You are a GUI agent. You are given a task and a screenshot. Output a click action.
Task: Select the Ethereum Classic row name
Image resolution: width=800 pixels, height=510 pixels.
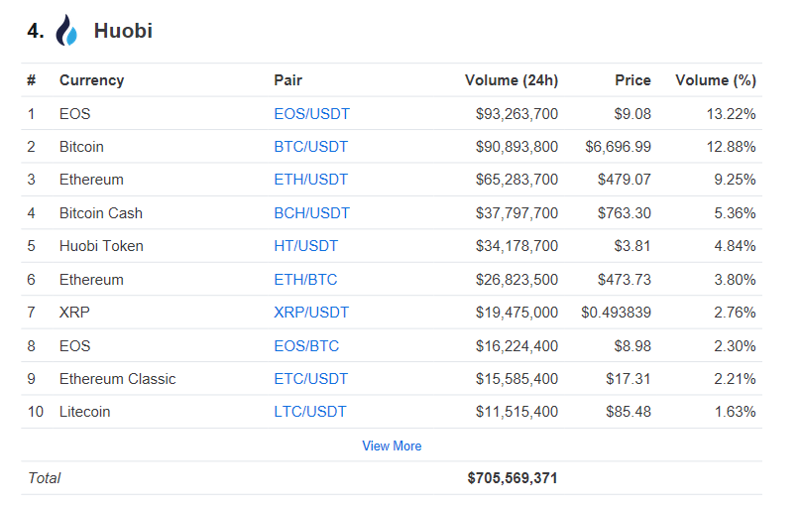pos(117,379)
